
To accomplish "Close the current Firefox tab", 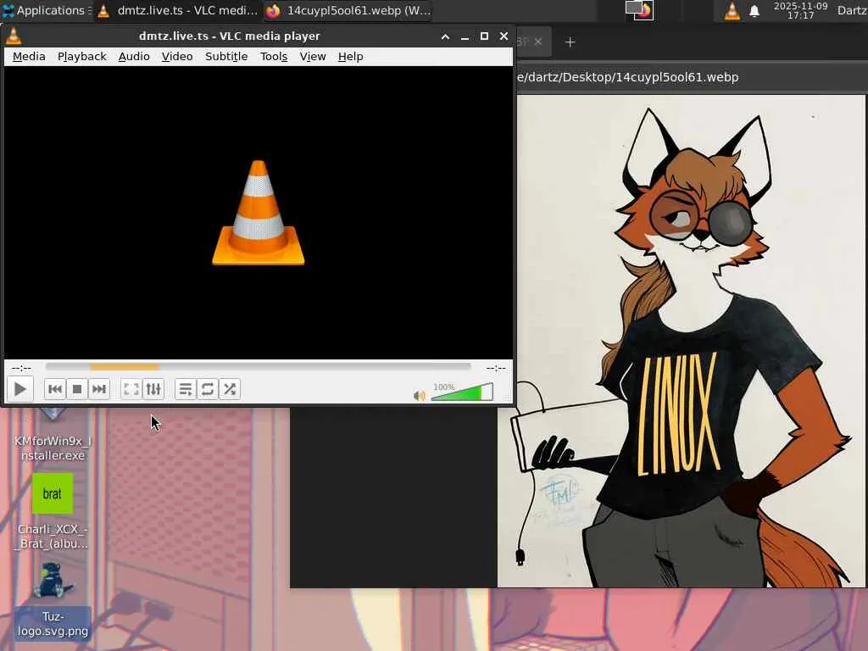I will [537, 42].
